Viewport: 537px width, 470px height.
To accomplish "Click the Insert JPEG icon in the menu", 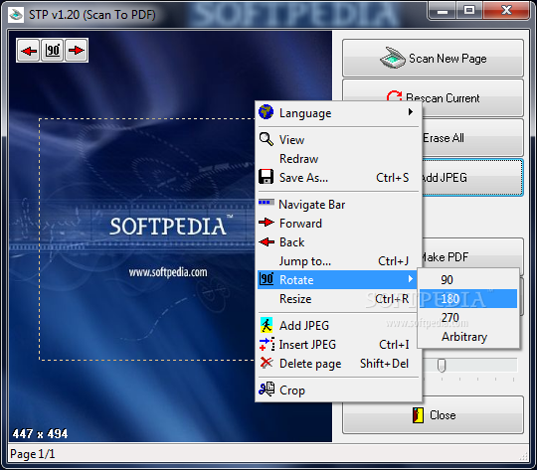I will pyautogui.click(x=267, y=344).
